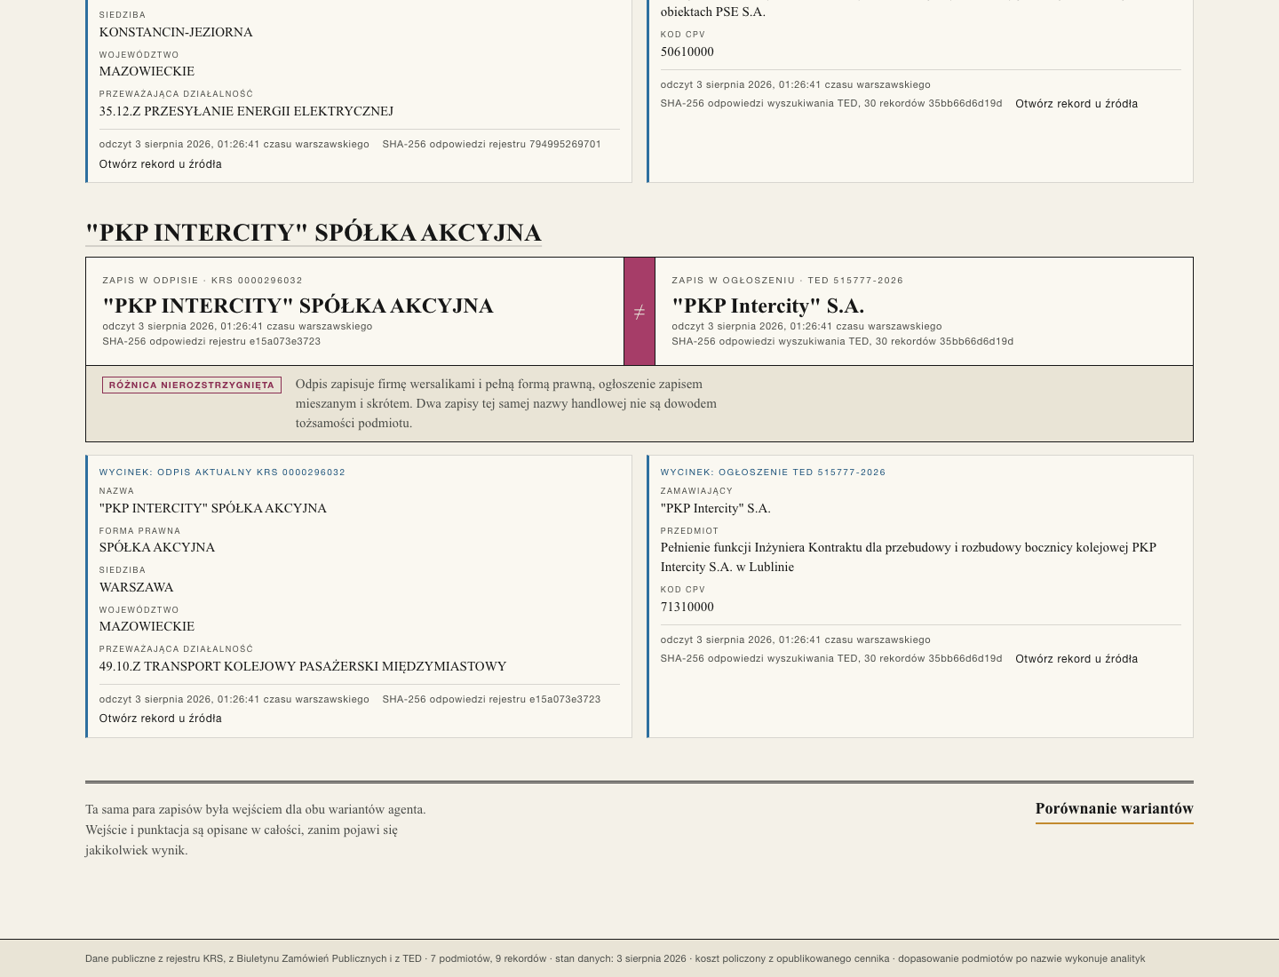Image resolution: width=1279 pixels, height=977 pixels.
Task: Click the FORMA PRAWNA field label
Action: (x=139, y=531)
